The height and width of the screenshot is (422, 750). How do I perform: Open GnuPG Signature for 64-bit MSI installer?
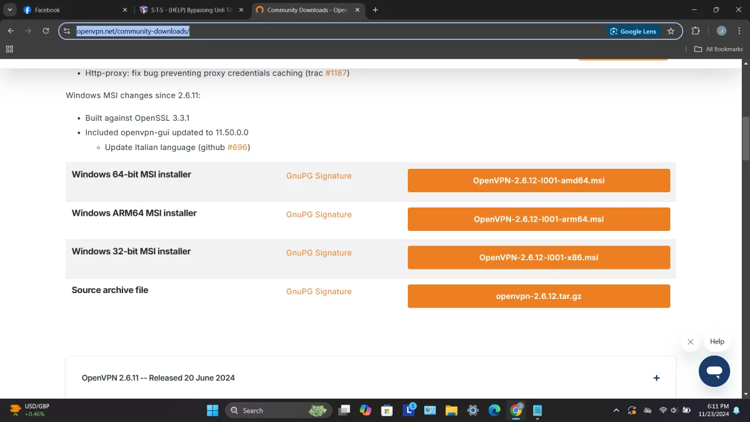[319, 176]
